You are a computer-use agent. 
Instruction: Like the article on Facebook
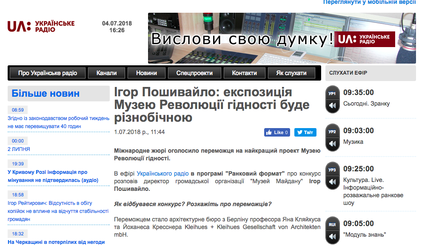277,133
